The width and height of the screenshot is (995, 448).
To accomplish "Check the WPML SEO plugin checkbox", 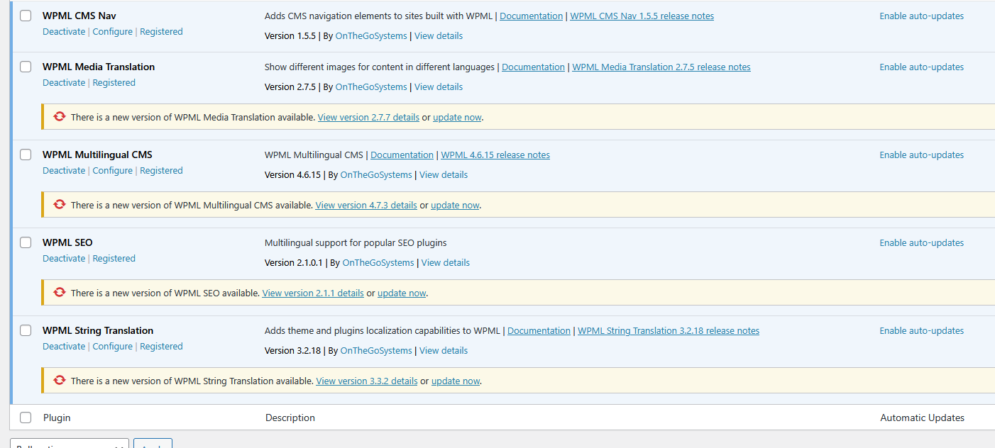I will click(x=26, y=242).
